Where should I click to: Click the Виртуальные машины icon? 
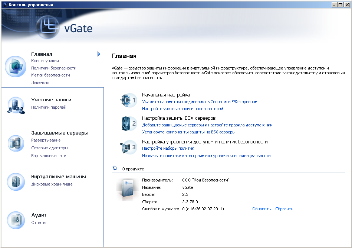click(x=16, y=182)
